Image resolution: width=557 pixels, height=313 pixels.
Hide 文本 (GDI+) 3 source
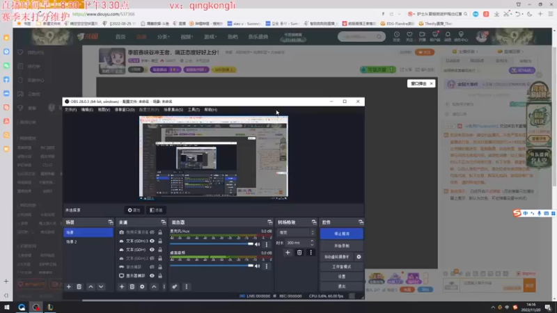click(152, 241)
